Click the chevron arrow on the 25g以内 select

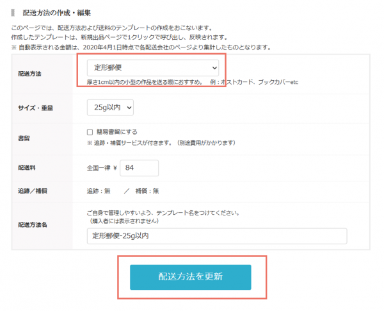[129, 107]
